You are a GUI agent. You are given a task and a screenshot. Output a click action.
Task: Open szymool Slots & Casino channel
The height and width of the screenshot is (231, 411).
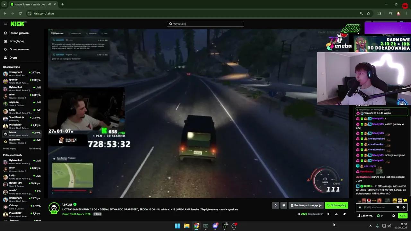[x=22, y=104]
